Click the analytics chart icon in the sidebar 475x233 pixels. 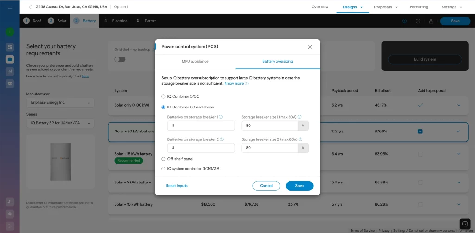coord(10,71)
